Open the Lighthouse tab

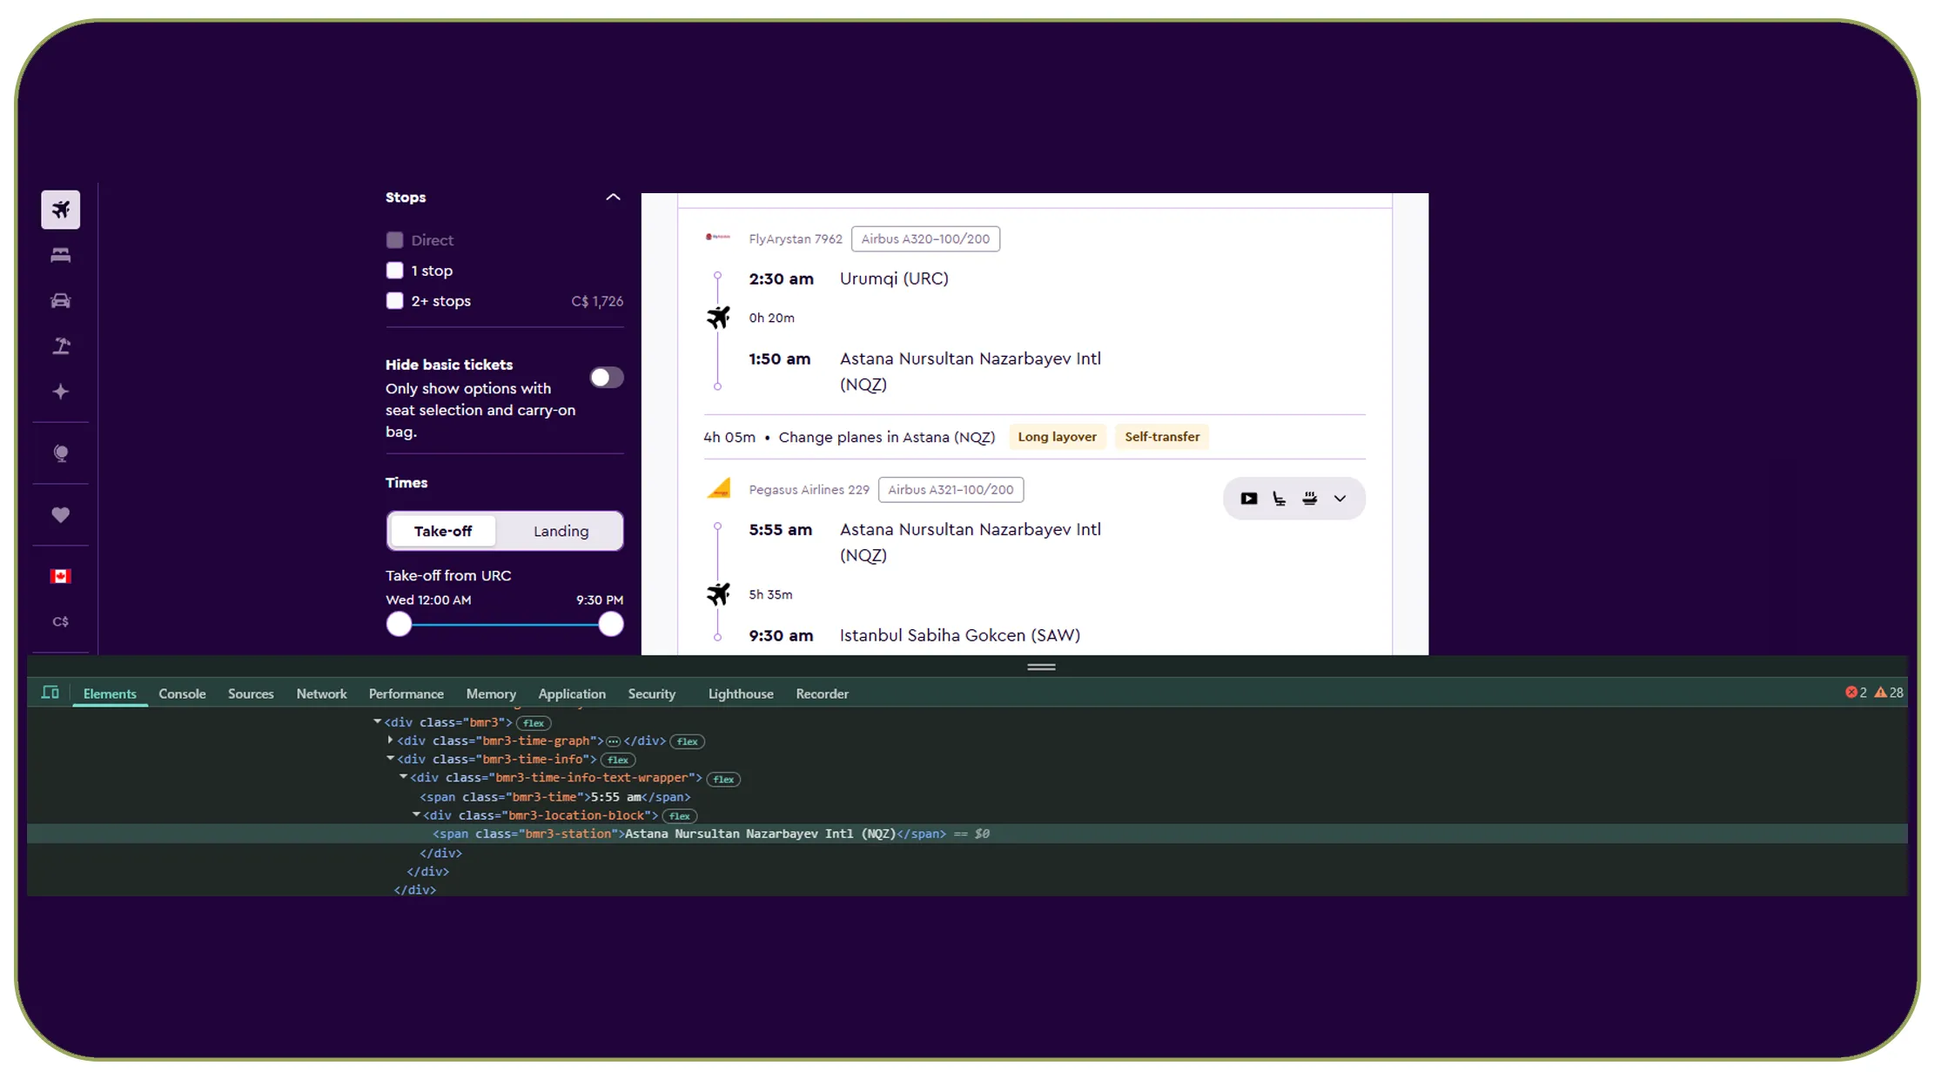(740, 694)
